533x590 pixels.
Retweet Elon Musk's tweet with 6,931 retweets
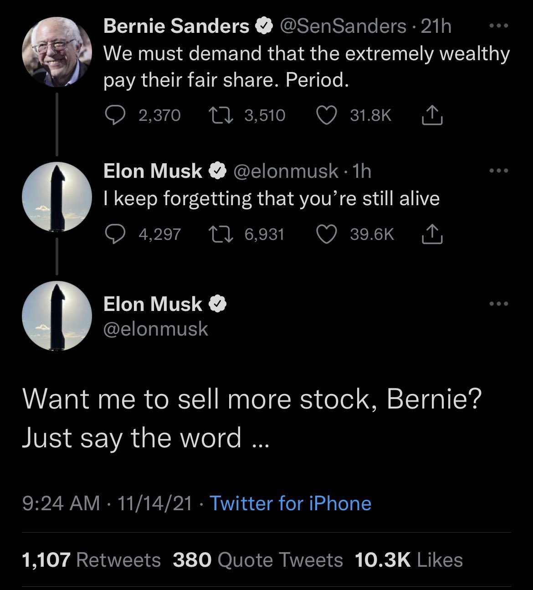220,234
